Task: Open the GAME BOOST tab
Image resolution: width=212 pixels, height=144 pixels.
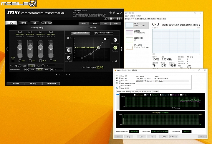Action: (47, 23)
